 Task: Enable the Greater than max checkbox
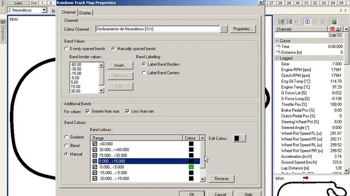pos(87,111)
